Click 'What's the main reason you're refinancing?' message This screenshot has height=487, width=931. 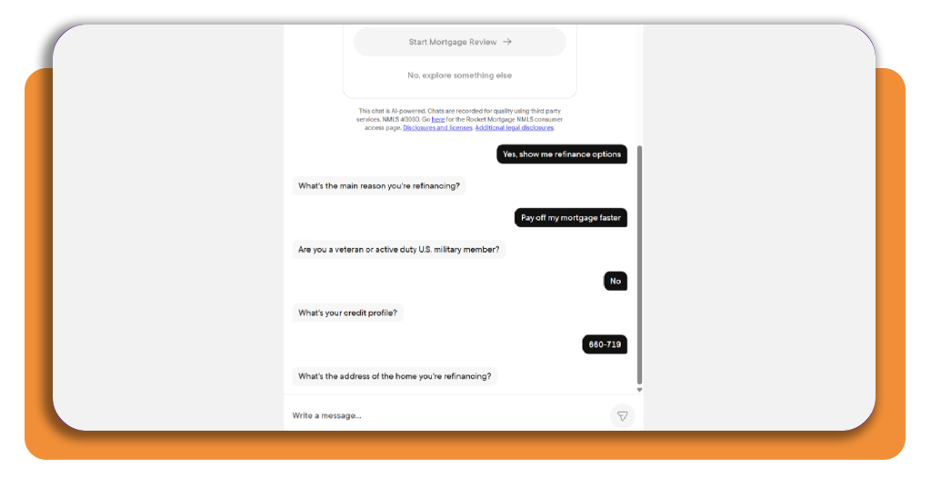[379, 185]
